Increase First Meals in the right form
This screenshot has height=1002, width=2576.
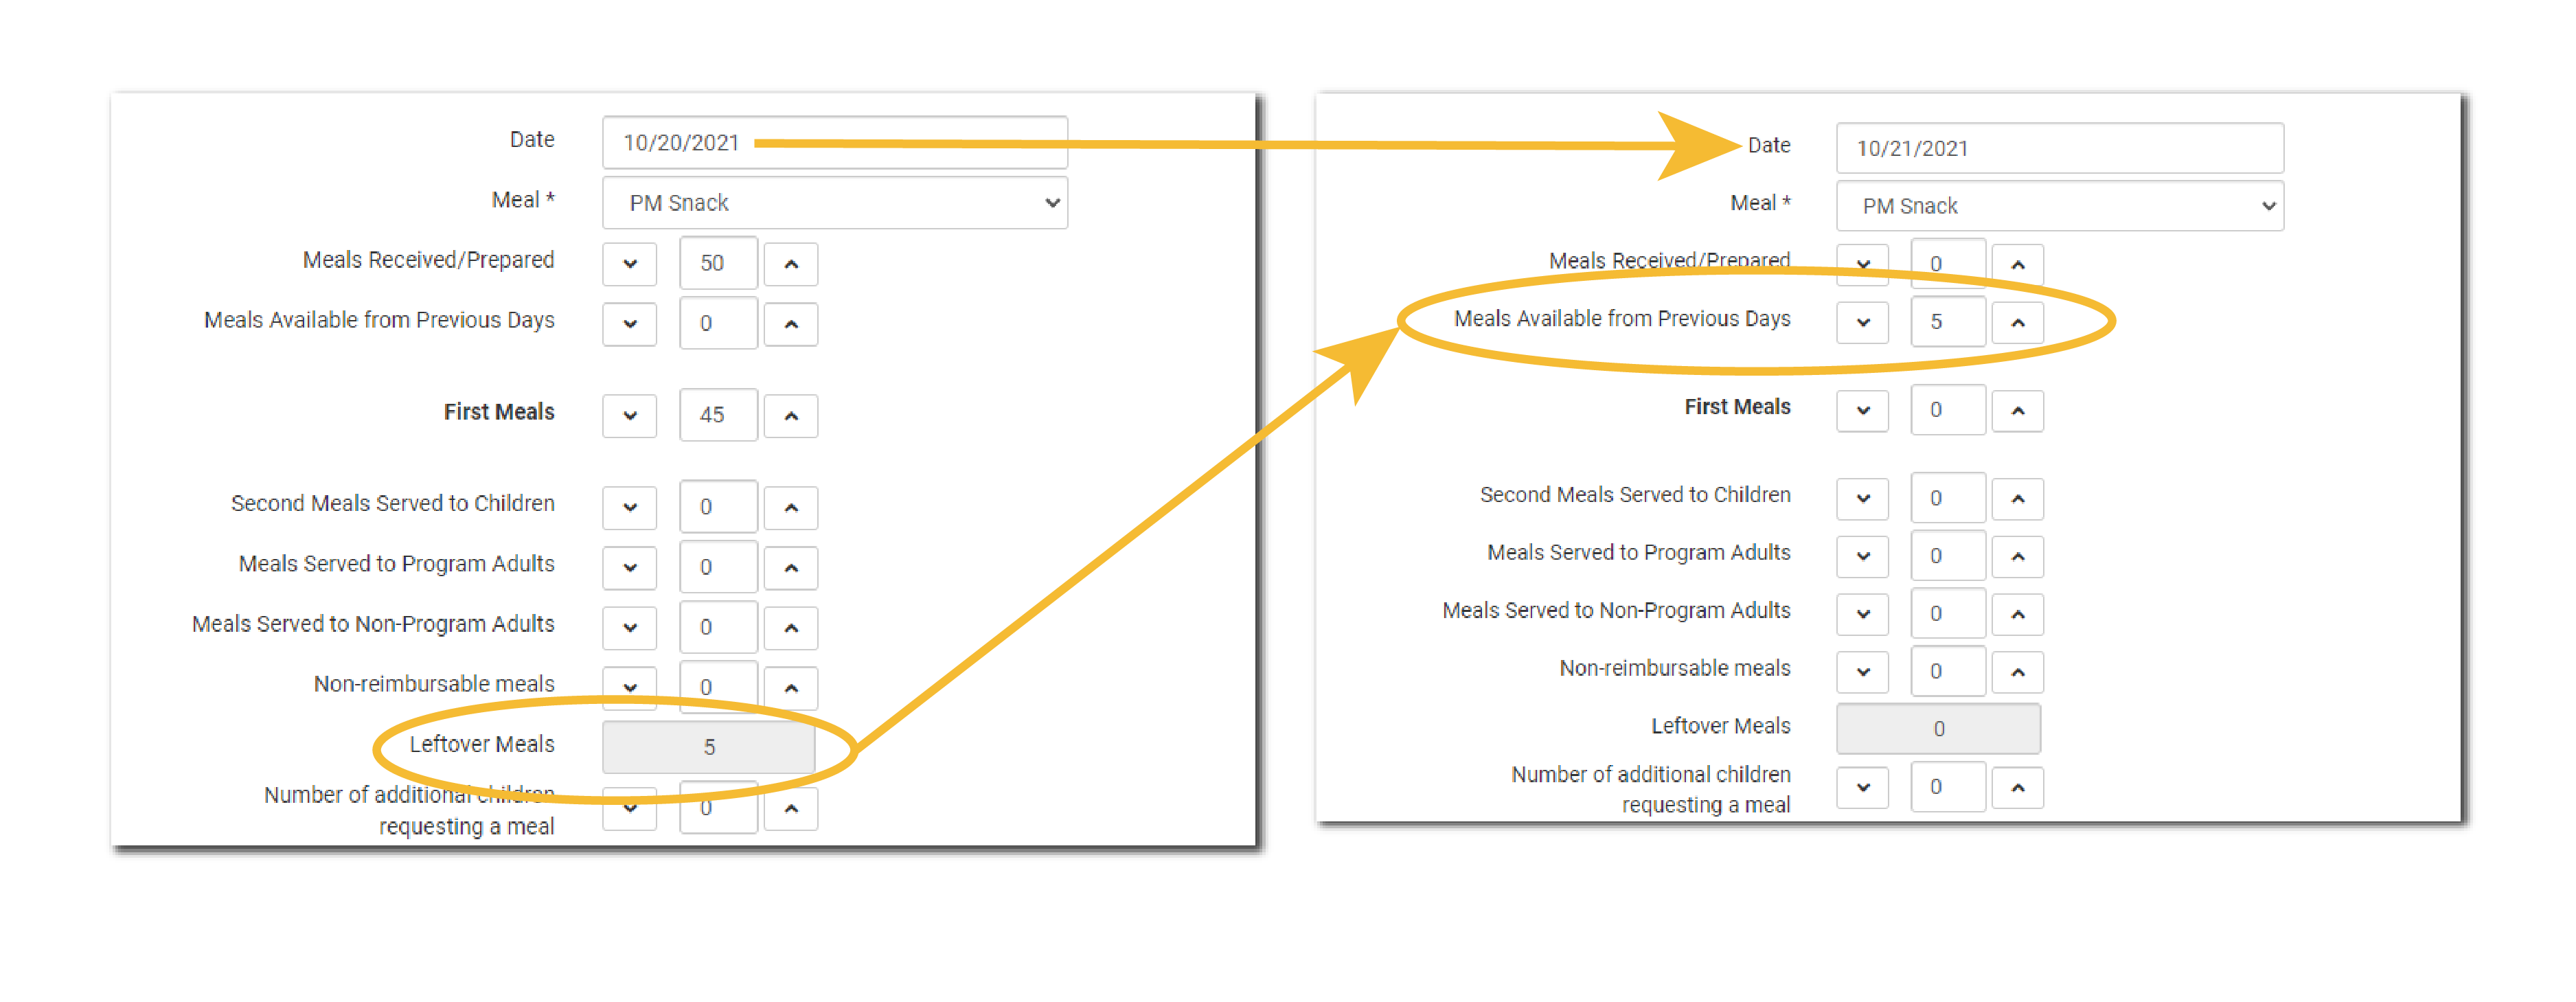(x=2017, y=411)
